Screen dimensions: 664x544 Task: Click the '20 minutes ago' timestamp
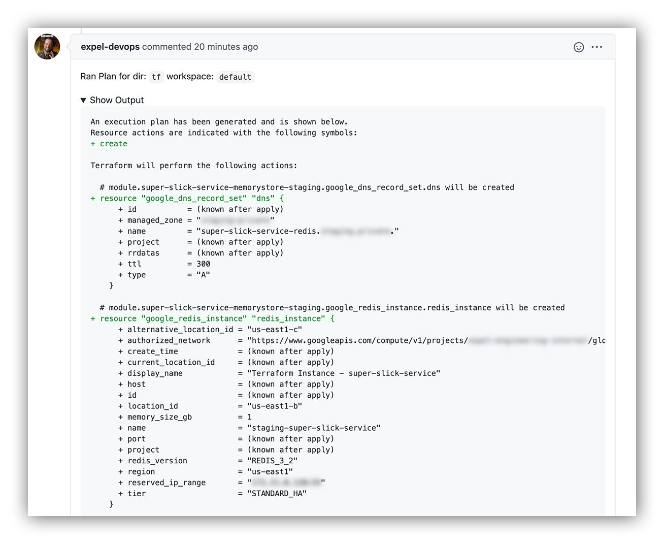tap(226, 47)
